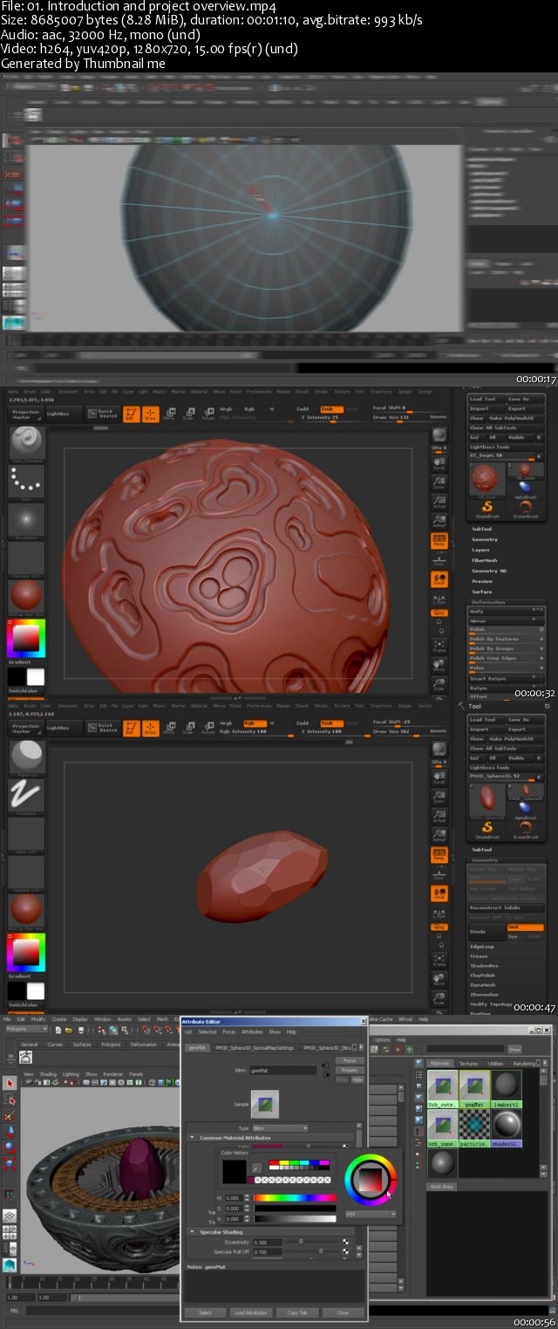
Task: Expand Geometry HD section in bumpy sphere frame
Action: pos(489,571)
